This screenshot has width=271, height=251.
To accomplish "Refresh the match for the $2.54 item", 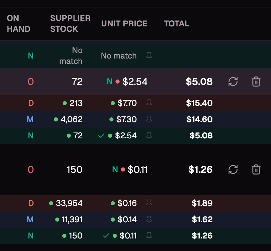I will point(233,82).
